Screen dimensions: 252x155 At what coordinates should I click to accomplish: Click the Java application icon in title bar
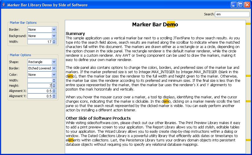coord(4,5)
